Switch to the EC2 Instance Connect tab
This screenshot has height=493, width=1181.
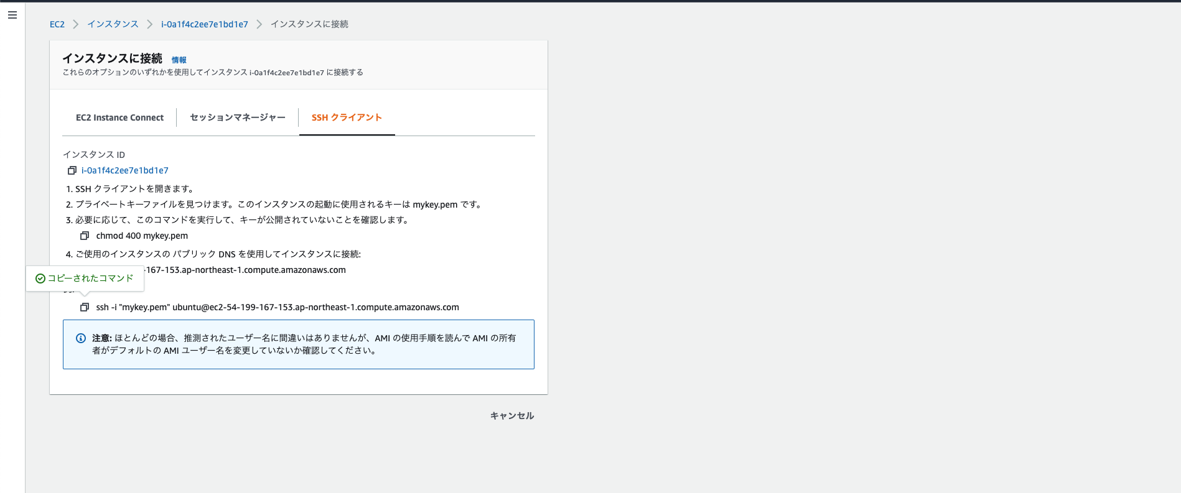tap(119, 117)
